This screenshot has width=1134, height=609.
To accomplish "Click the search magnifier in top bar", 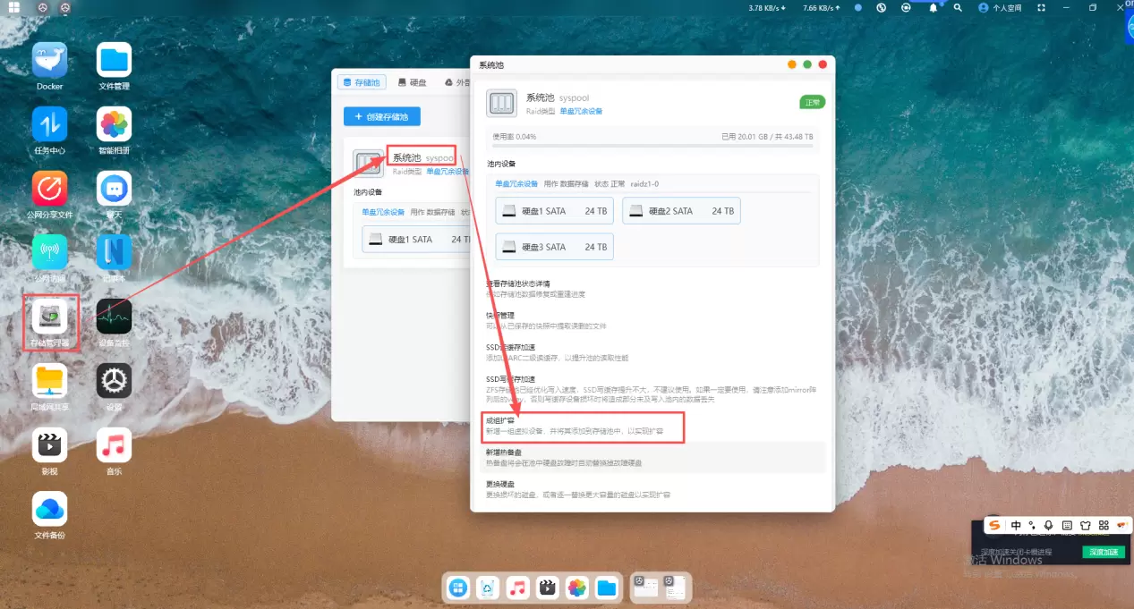I will click(x=958, y=8).
